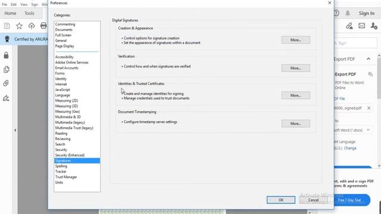Select Reading category
Screen dimensions: 381x214
pyautogui.click(x=61, y=133)
